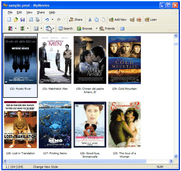Click the details pane icon after Friends
This screenshot has width=181, height=171.
click(x=122, y=28)
